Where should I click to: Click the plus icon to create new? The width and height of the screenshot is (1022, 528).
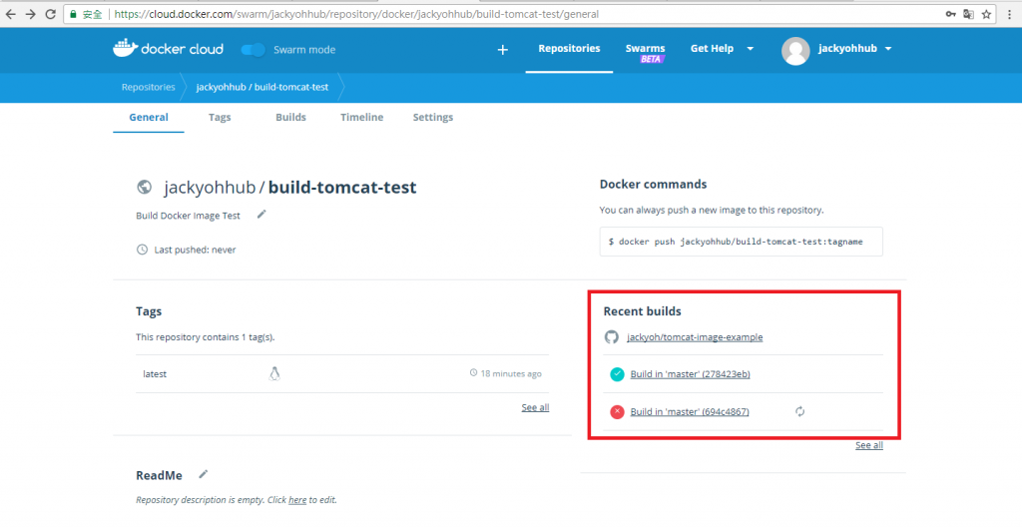pos(503,50)
